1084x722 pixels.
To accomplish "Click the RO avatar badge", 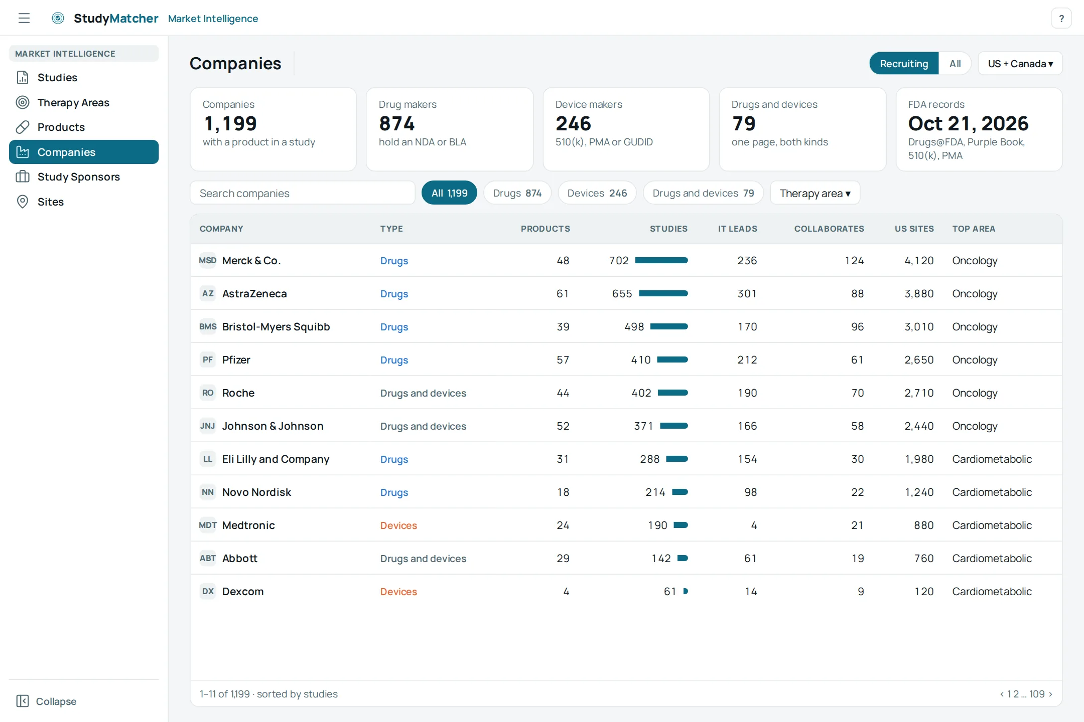I will pos(208,393).
